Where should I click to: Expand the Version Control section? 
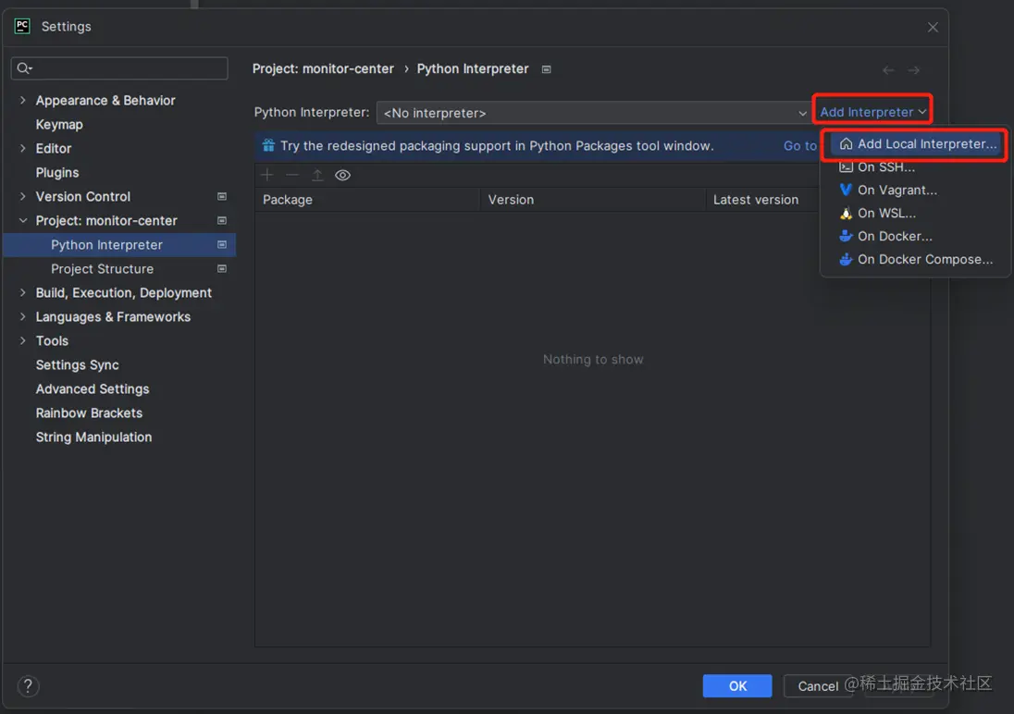[x=22, y=196]
